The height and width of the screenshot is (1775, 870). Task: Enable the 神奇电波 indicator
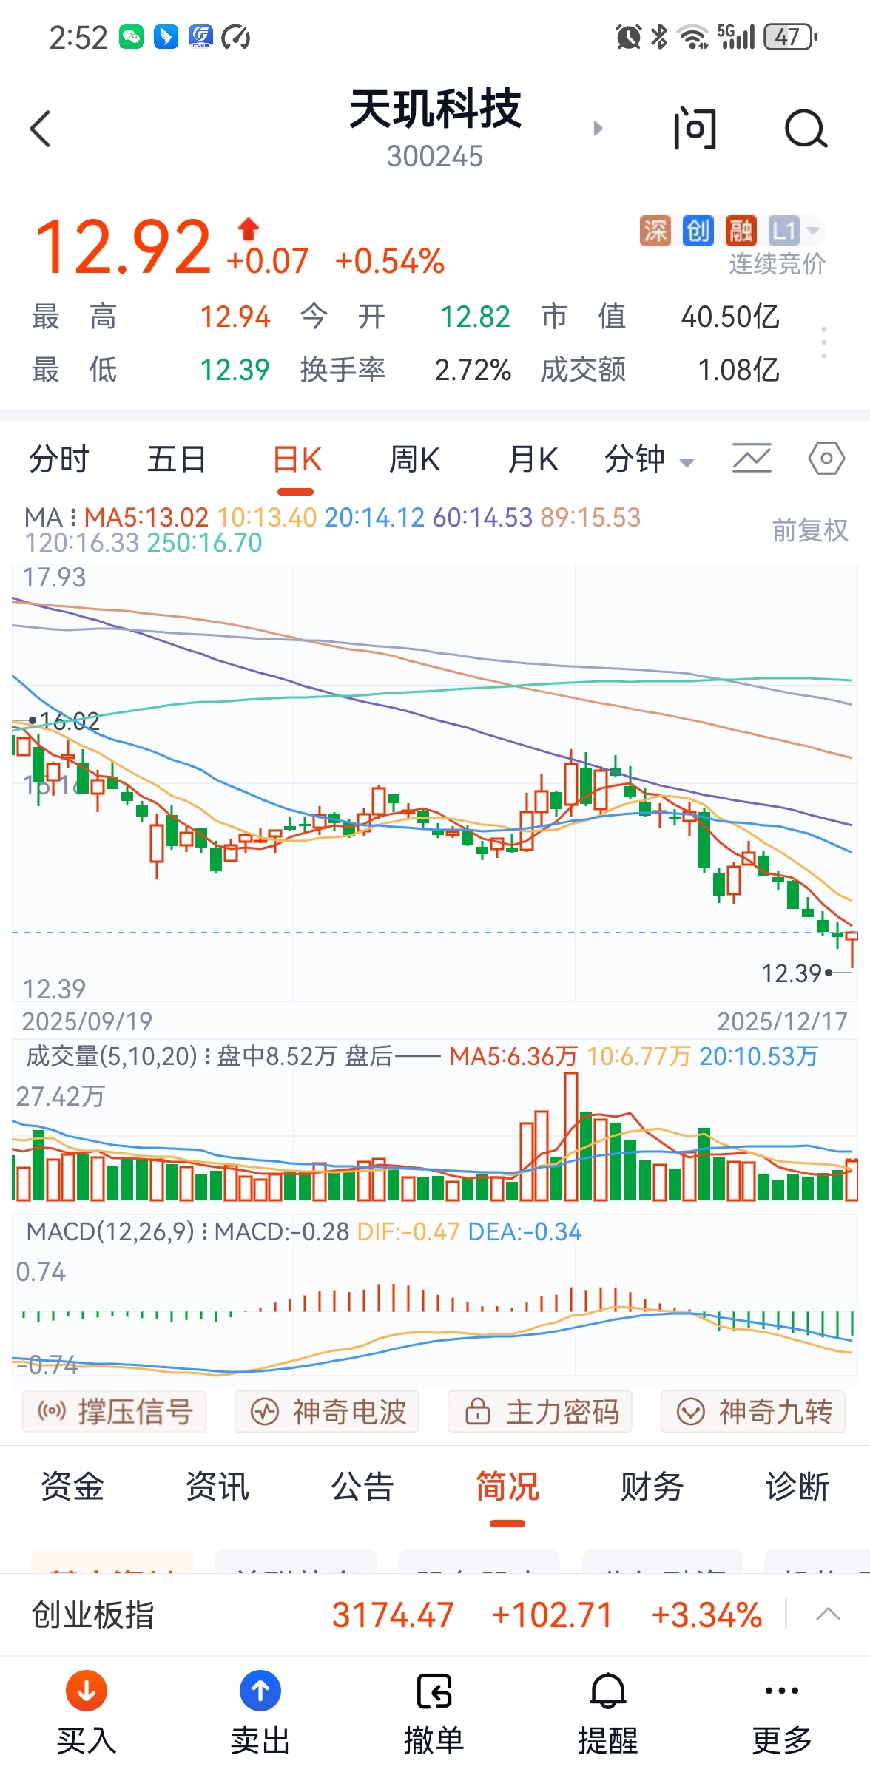pyautogui.click(x=327, y=1411)
